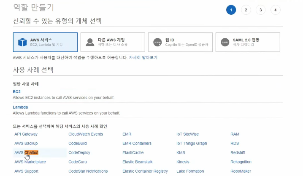This screenshot has width=303, height=176.
Task: Select the 웹 ID entity card
Action: 180,42
